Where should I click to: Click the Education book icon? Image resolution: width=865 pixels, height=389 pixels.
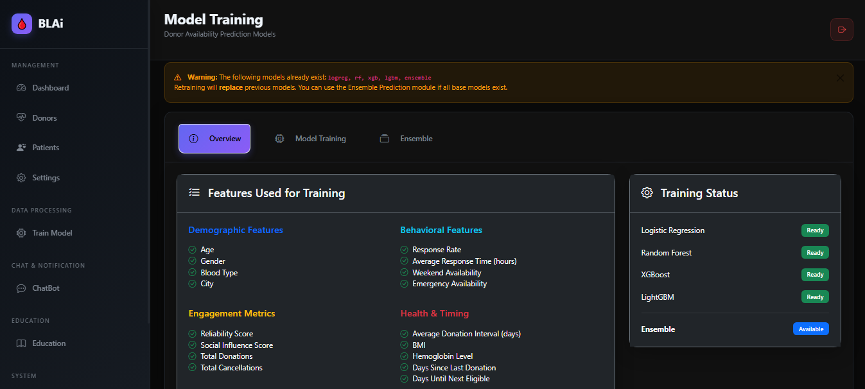[x=21, y=343]
